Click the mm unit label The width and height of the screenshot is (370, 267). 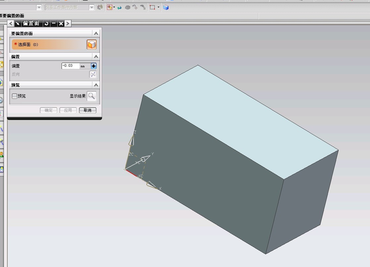click(x=82, y=66)
